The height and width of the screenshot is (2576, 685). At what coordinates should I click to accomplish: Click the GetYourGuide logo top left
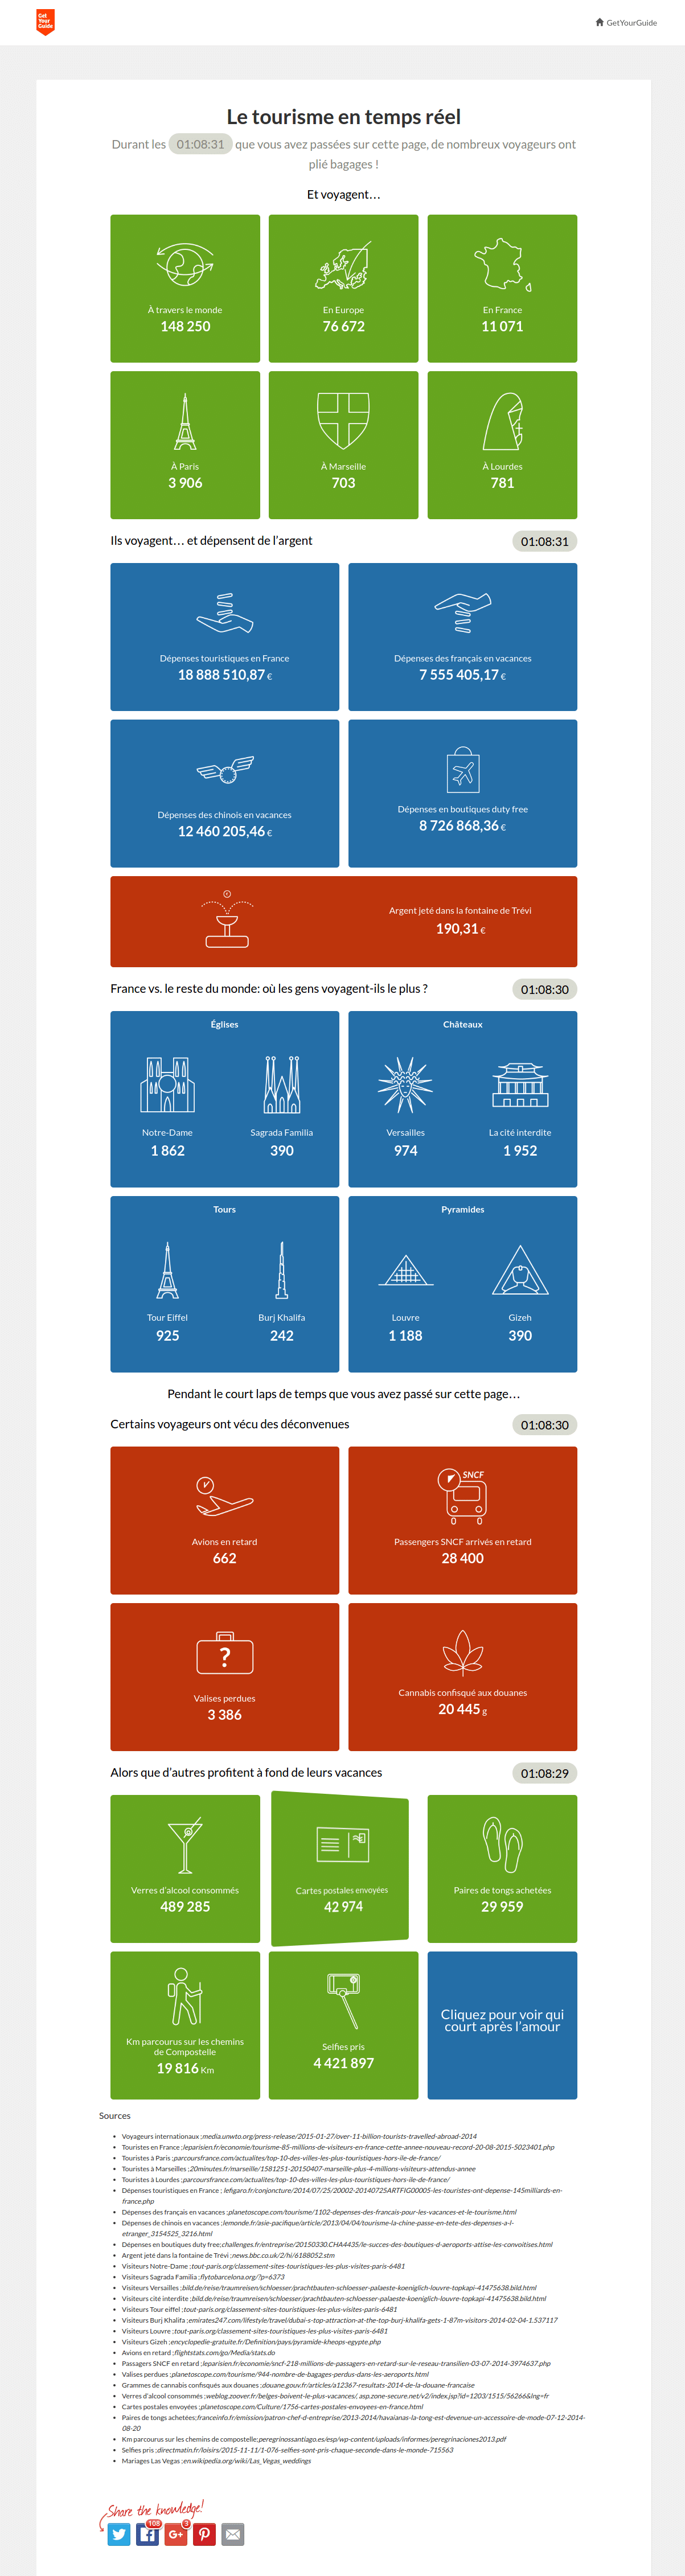45,22
